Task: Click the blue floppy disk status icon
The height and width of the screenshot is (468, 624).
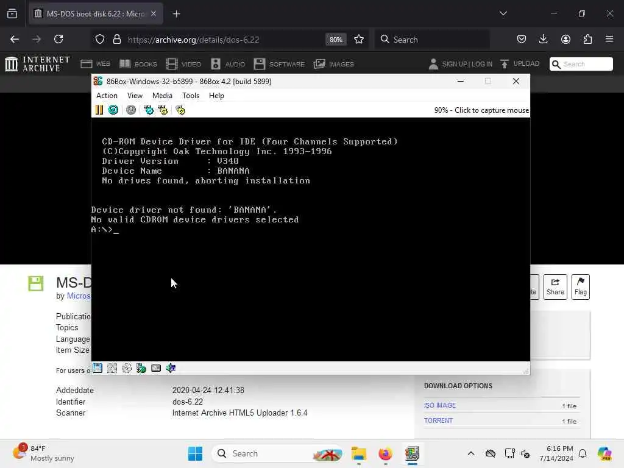Action: point(97,368)
